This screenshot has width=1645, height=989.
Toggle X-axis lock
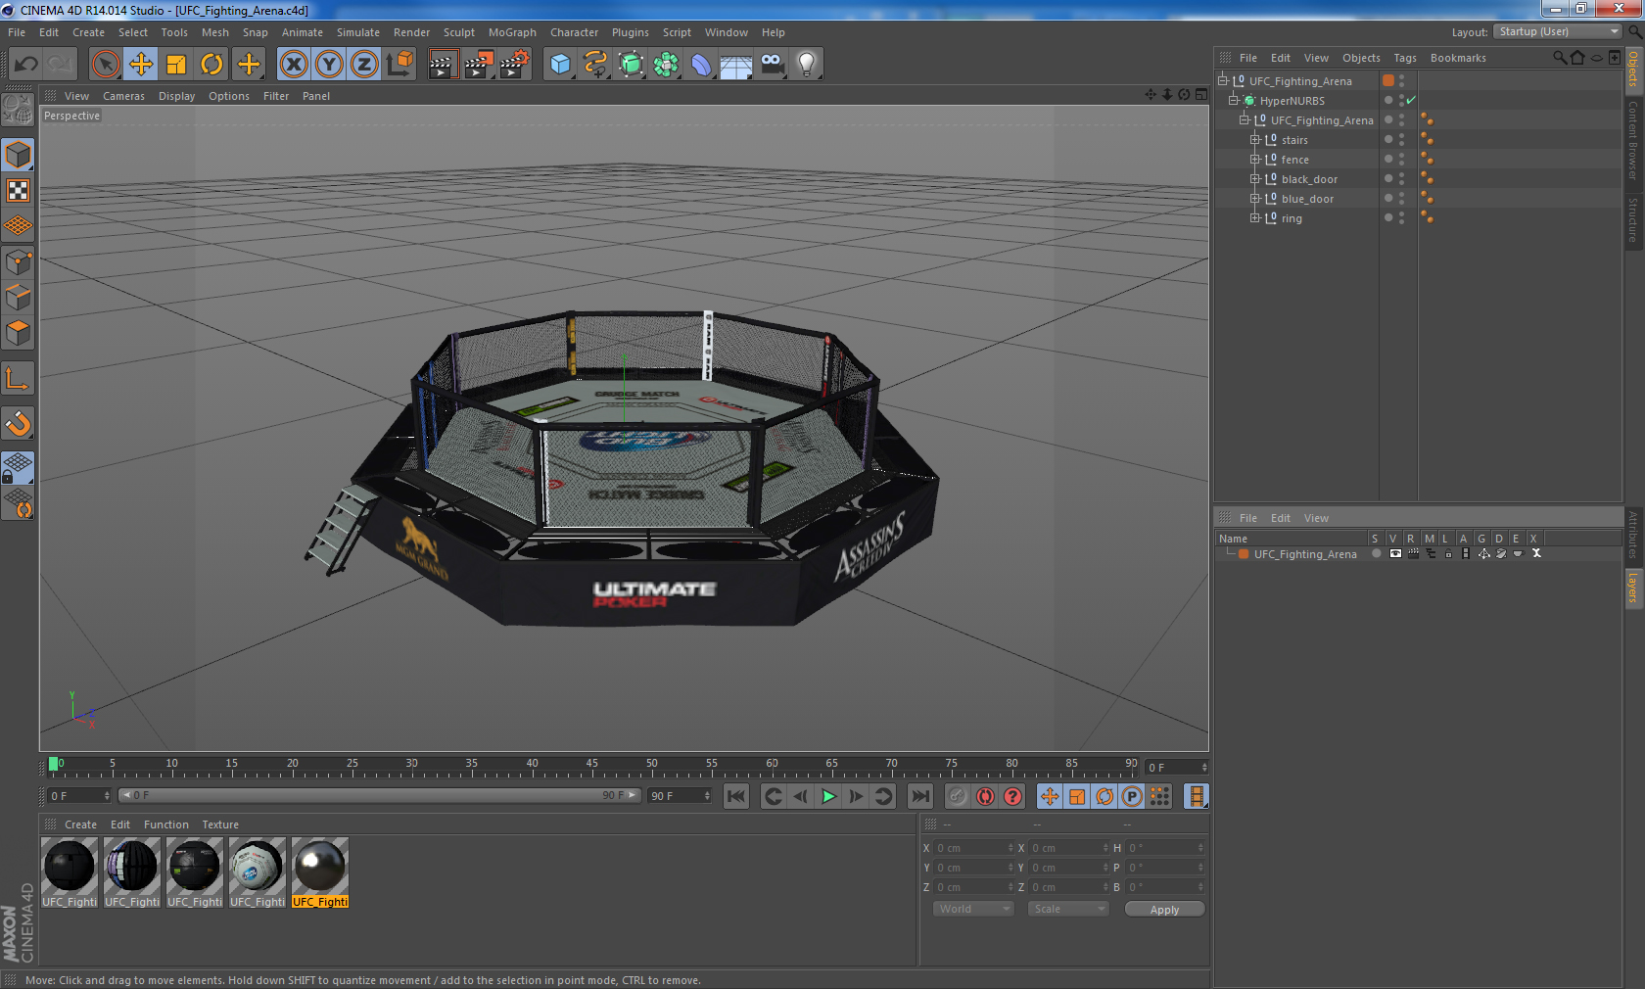[x=293, y=65]
